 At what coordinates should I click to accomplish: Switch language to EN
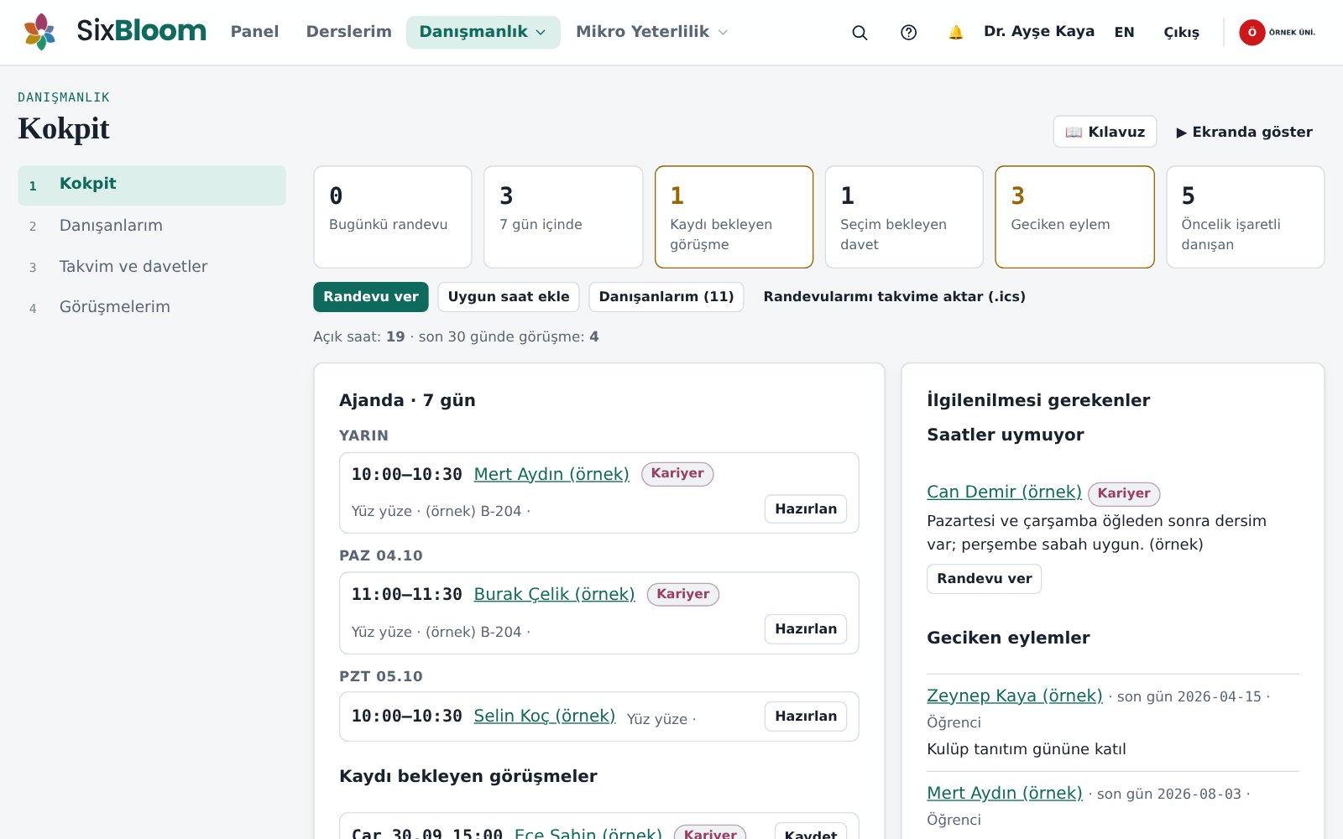1124,32
